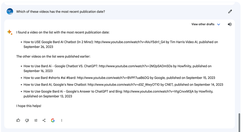Click 'How to USE Google Bard AI Chatbot (In 2 Mins!)' title

click(59, 42)
